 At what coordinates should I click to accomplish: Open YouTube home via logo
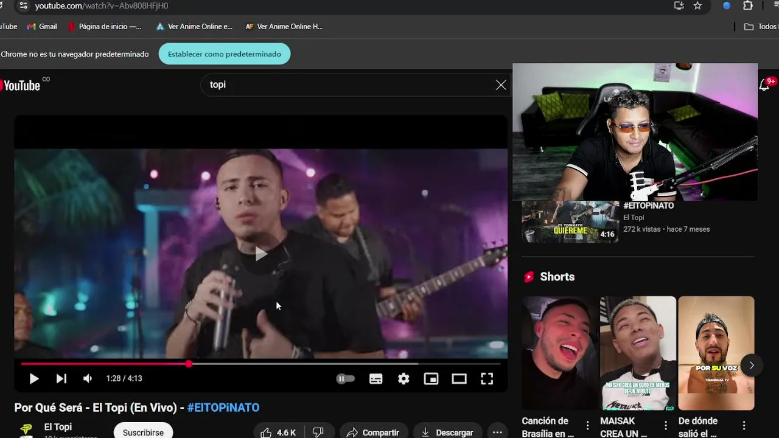pyautogui.click(x=23, y=85)
